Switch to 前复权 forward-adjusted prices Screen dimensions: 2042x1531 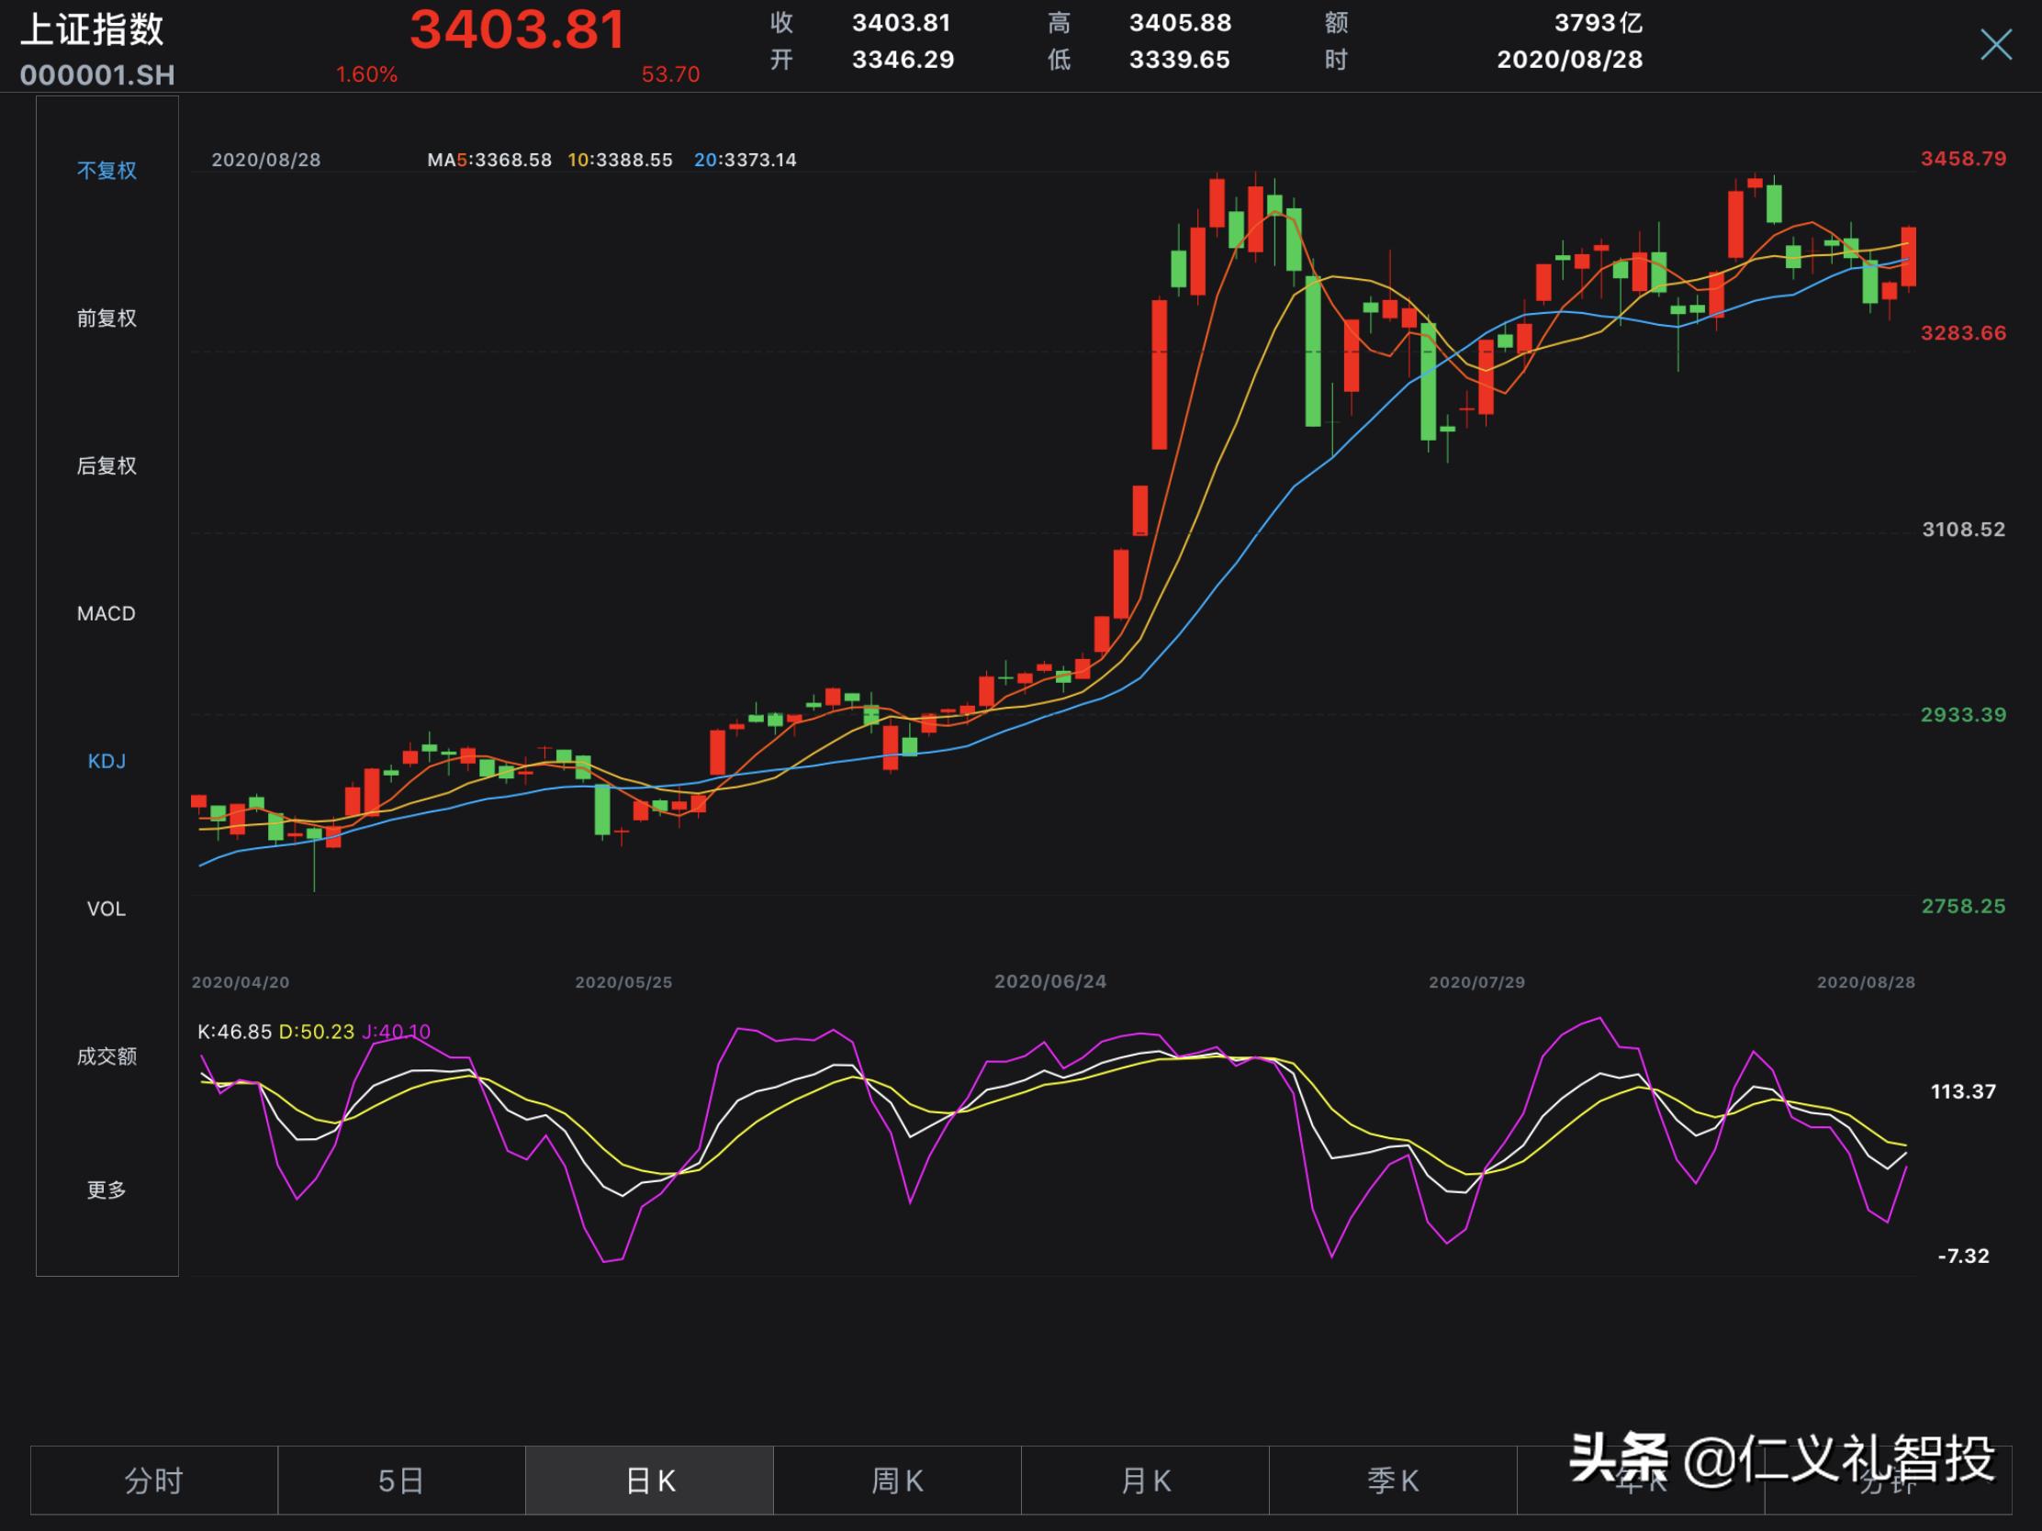tap(107, 317)
